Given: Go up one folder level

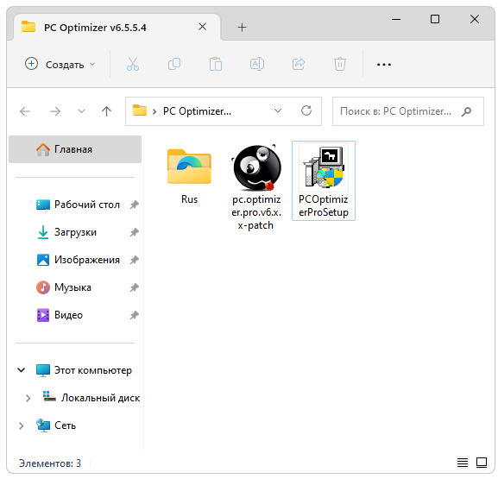Looking at the screenshot, I should (x=106, y=111).
